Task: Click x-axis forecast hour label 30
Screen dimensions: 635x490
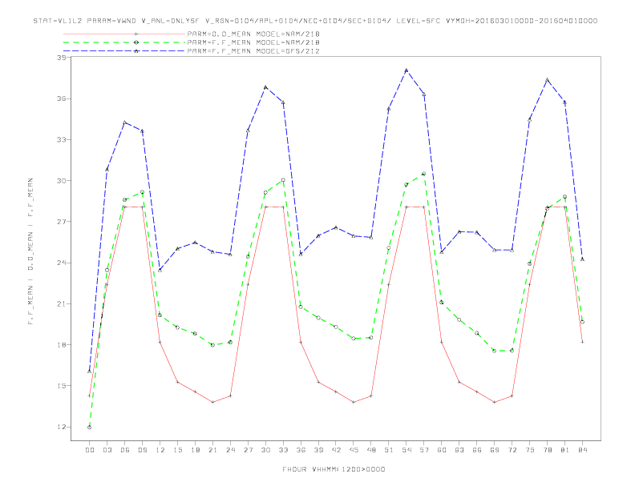Action: 265,450
